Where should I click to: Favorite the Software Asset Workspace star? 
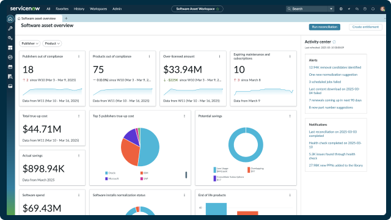[217, 9]
